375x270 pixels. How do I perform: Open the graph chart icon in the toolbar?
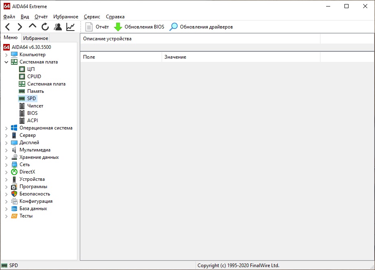tap(70, 27)
